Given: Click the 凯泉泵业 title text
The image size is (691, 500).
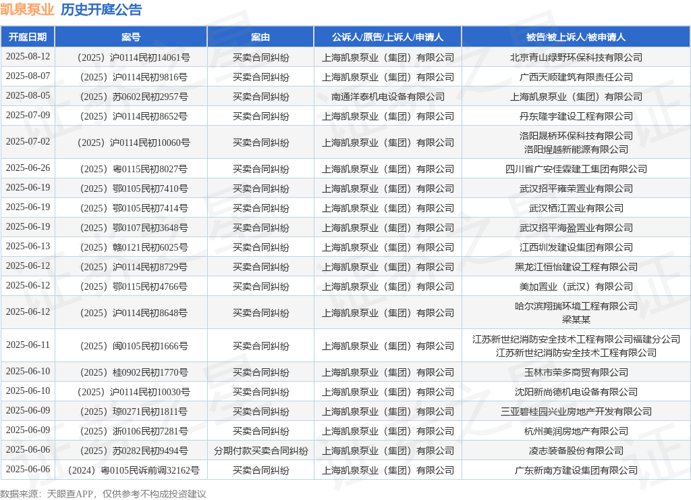Looking at the screenshot, I should (x=27, y=9).
